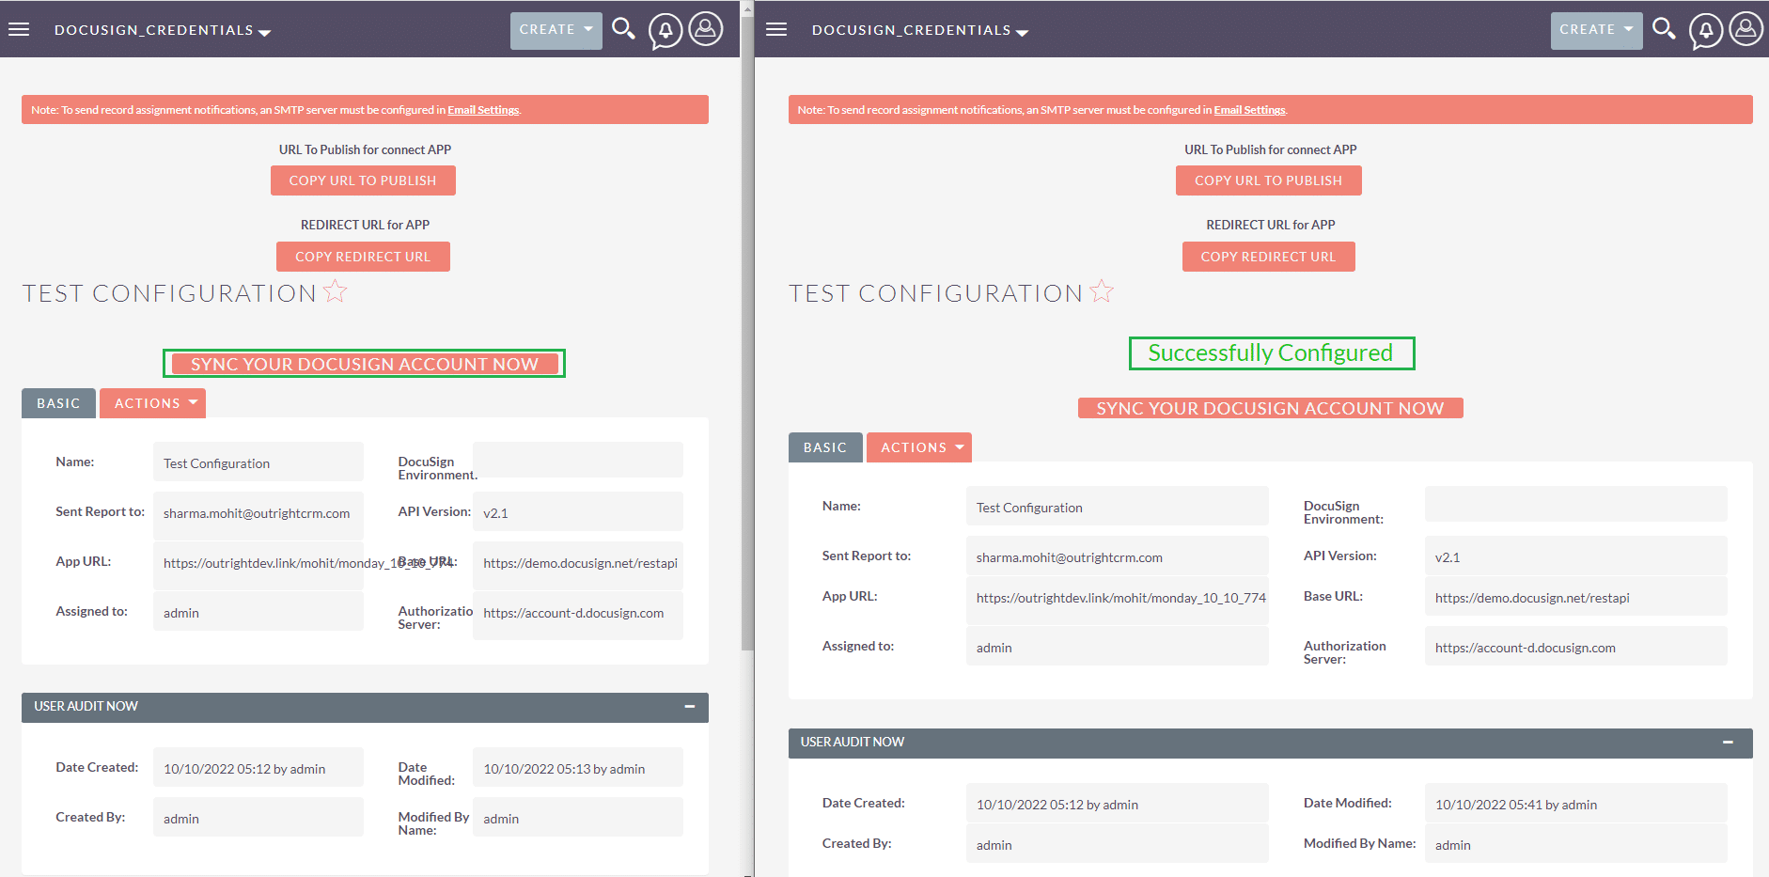Click Sent Report to email in left window
The image size is (1769, 877).
point(258,513)
